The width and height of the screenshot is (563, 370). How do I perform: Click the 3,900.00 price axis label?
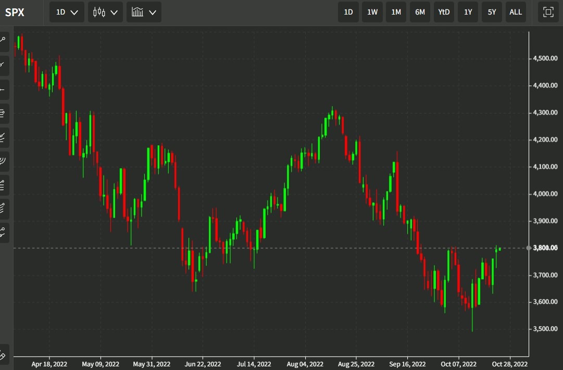click(545, 221)
